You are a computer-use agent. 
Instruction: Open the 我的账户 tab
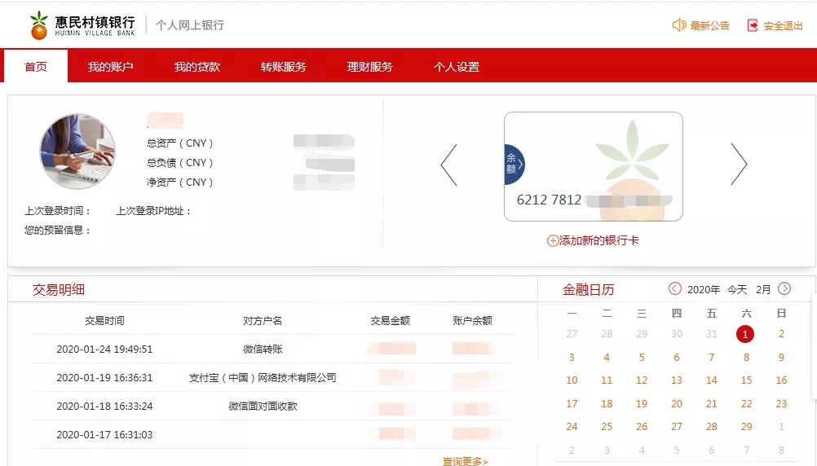(110, 67)
